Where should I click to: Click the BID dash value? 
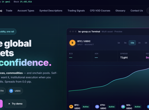coord(71,57)
